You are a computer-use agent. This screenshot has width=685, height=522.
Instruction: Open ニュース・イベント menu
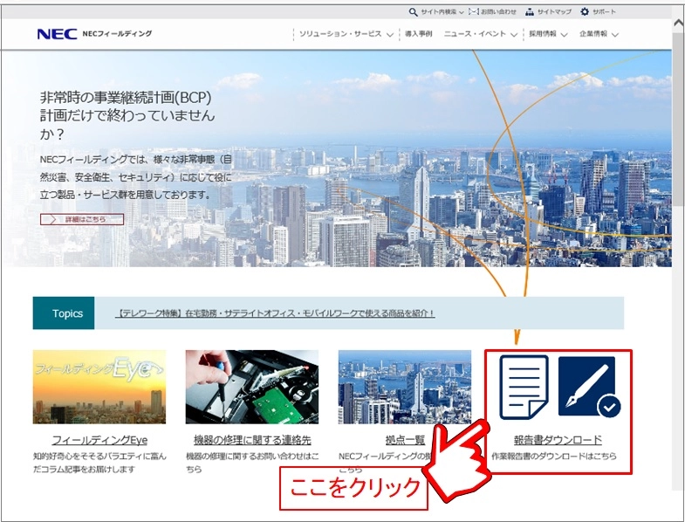point(475,34)
